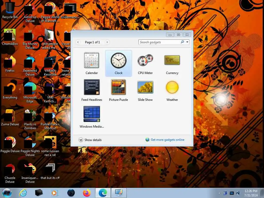The height and width of the screenshot is (198, 264).
Task: Select Bejeweled Deluxe desktop icon
Action: coord(30,66)
